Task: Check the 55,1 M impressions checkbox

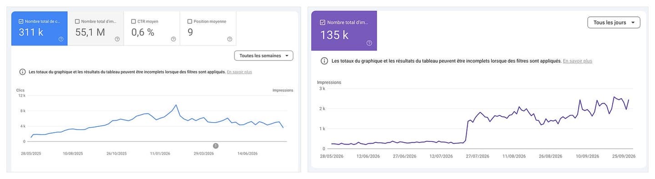Action: (77, 21)
